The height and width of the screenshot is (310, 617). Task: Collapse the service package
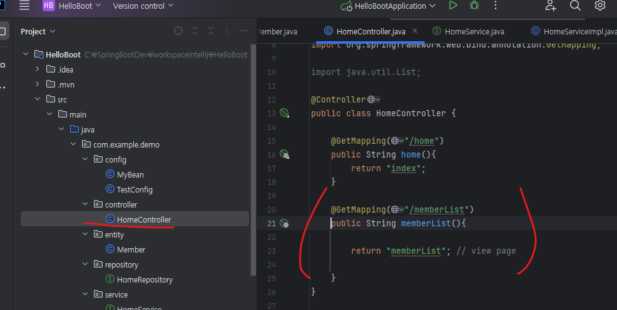[x=85, y=294]
